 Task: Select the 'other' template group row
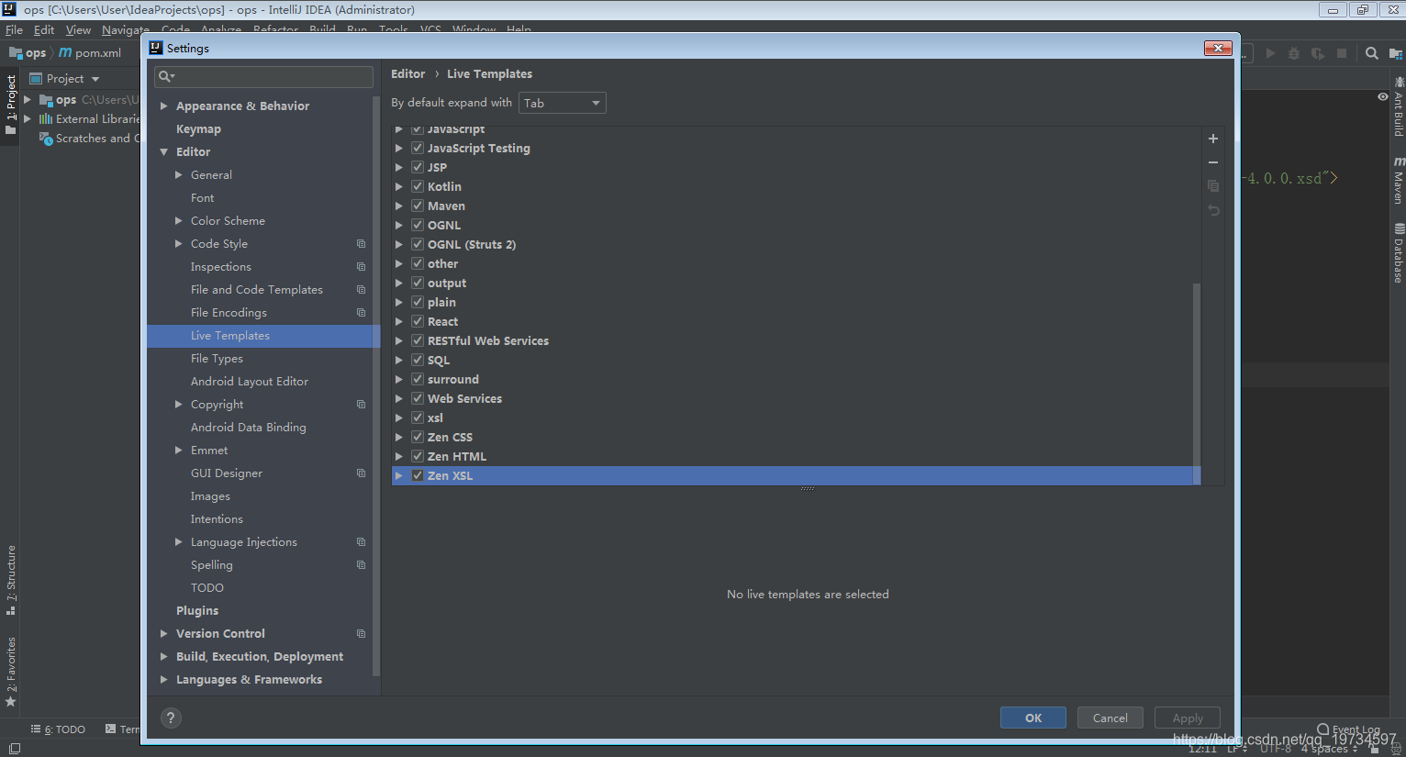point(796,263)
